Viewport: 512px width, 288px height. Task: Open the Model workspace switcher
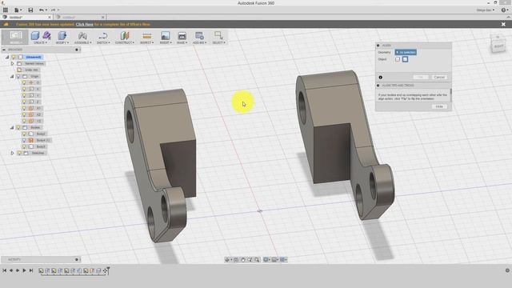pyautogui.click(x=15, y=38)
